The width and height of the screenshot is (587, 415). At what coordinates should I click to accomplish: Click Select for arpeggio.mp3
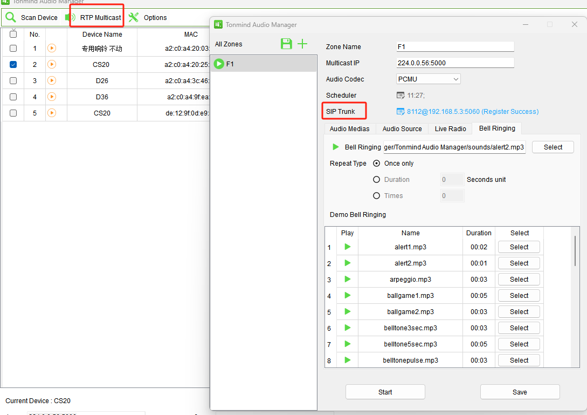coord(519,279)
